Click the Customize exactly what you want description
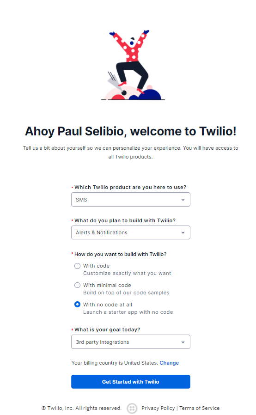The image size is (256, 415). pyautogui.click(x=127, y=273)
